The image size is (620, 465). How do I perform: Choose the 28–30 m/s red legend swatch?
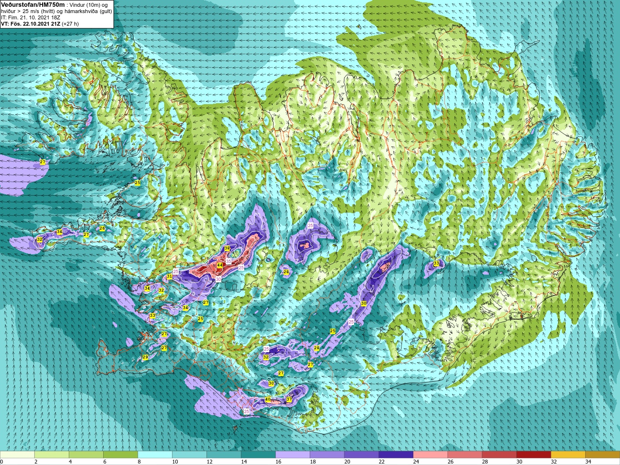coord(499,455)
